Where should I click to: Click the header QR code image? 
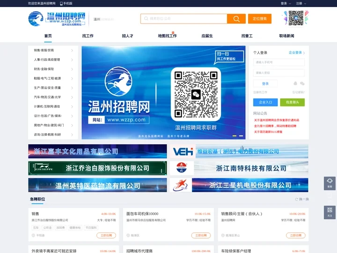coord(296,18)
